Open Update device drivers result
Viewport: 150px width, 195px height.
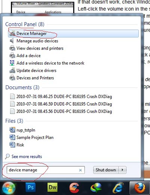pyautogui.click(x=36, y=71)
